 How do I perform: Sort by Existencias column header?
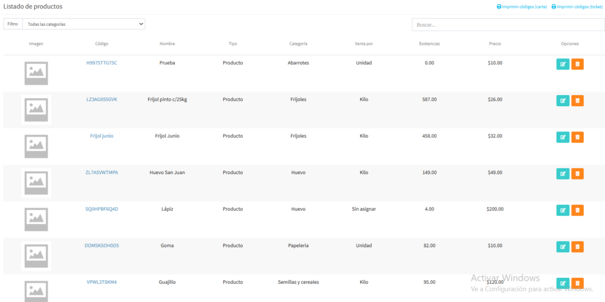429,44
